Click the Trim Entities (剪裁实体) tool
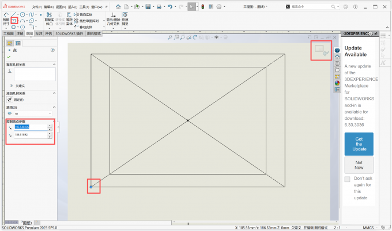 click(50, 20)
